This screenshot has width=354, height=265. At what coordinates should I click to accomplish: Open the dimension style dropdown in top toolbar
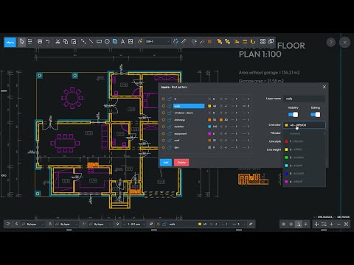pos(158,41)
